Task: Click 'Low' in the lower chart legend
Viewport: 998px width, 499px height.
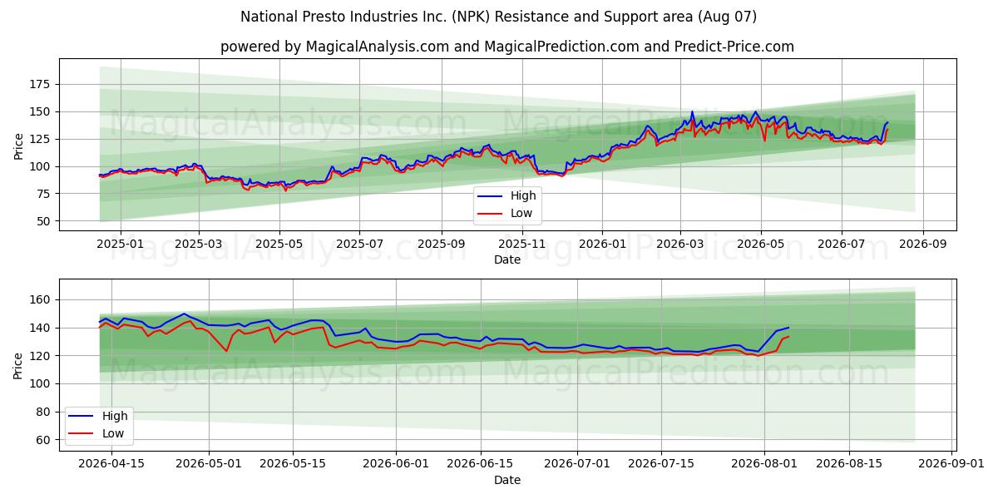Action: 115,433
